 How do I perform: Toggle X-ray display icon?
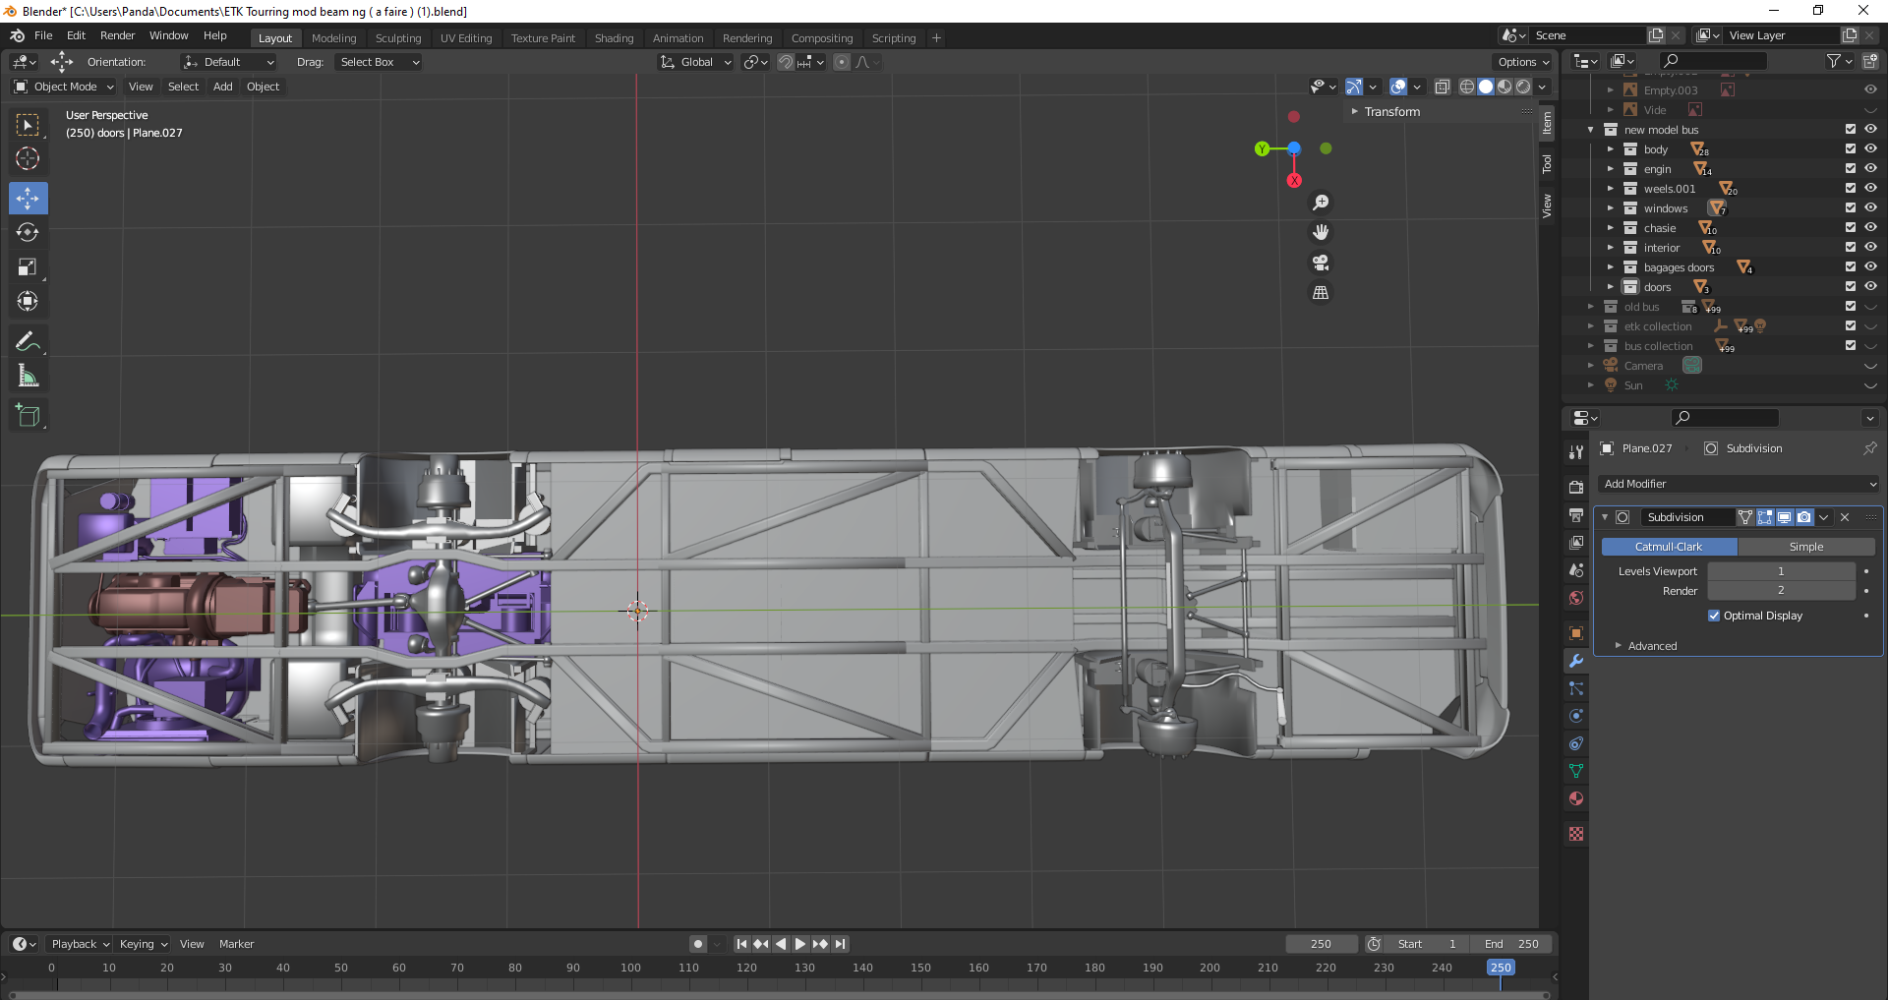click(1442, 87)
